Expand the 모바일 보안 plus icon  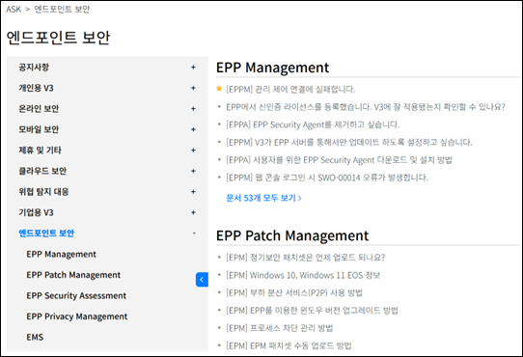point(193,129)
